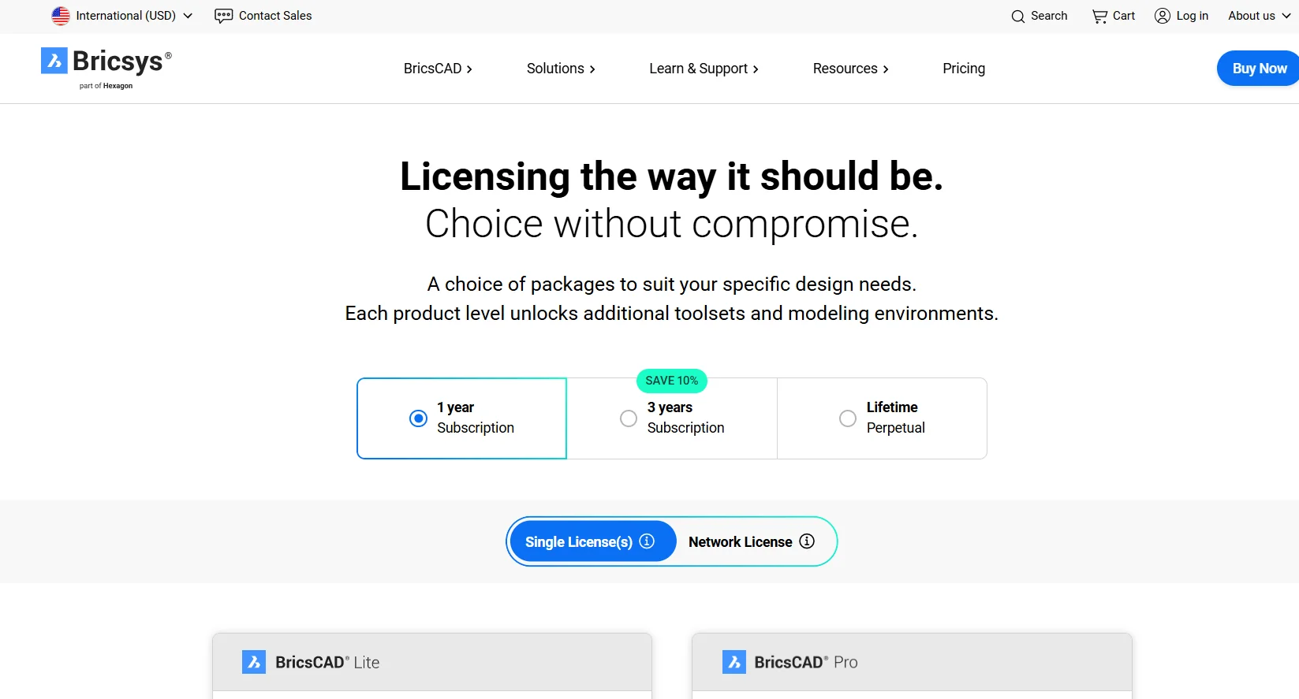1299x699 pixels.
Task: Expand the About us dropdown
Action: (1259, 16)
